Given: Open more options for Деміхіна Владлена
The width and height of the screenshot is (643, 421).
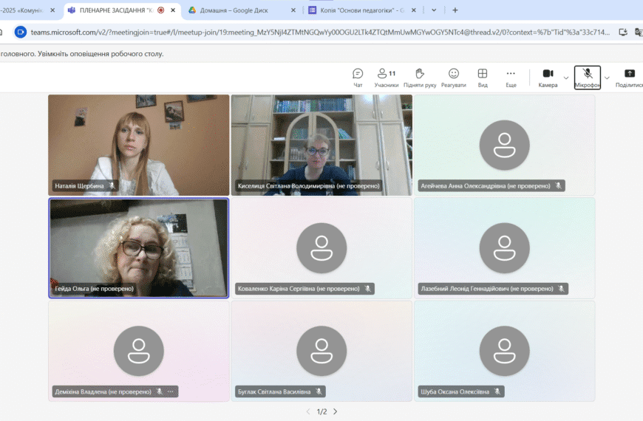Looking at the screenshot, I should point(171,392).
